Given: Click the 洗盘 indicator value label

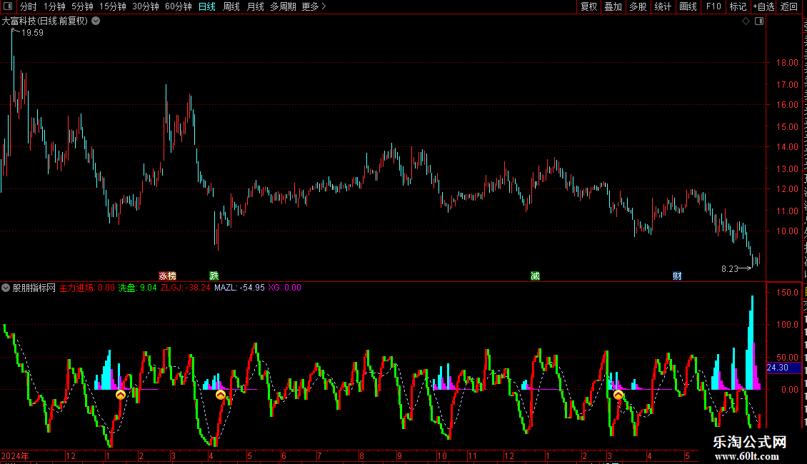Looking at the screenshot, I should click(137, 288).
